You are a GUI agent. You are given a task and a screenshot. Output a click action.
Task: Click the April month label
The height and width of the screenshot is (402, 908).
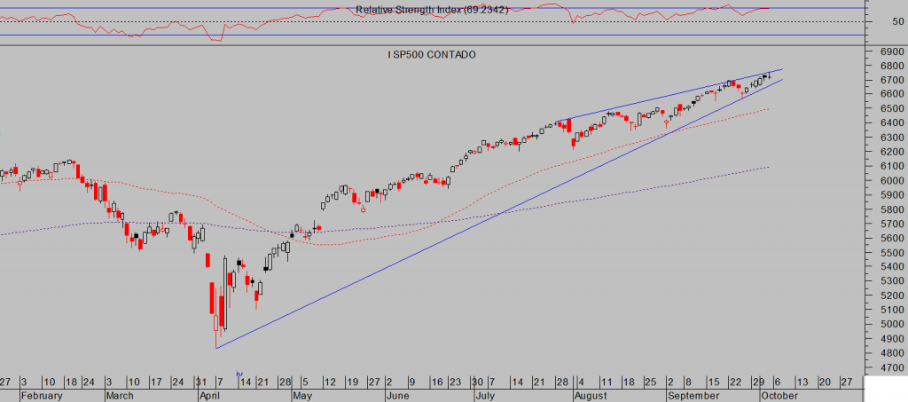(x=209, y=396)
